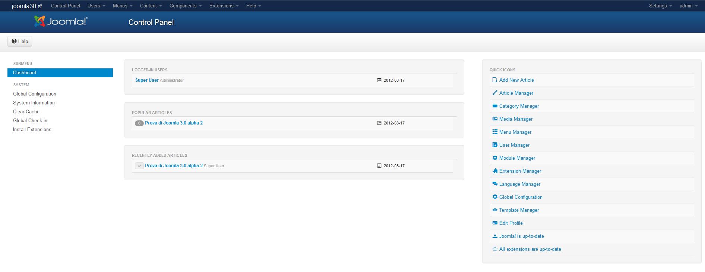
Task: Click the calendar icon in Popular Articles row
Action: [x=379, y=123]
